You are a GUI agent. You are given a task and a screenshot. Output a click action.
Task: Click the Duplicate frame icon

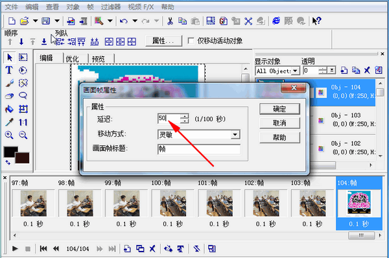pyautogui.click(x=140, y=248)
